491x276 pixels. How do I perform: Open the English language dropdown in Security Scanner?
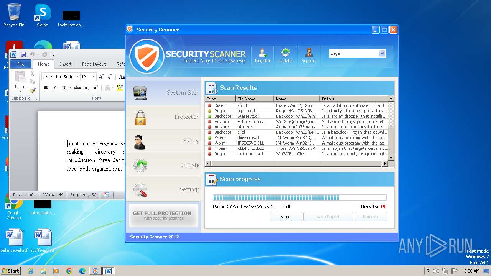coord(382,53)
